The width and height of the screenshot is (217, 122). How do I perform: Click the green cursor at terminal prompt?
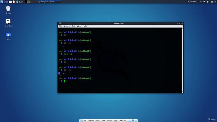coord(64,81)
